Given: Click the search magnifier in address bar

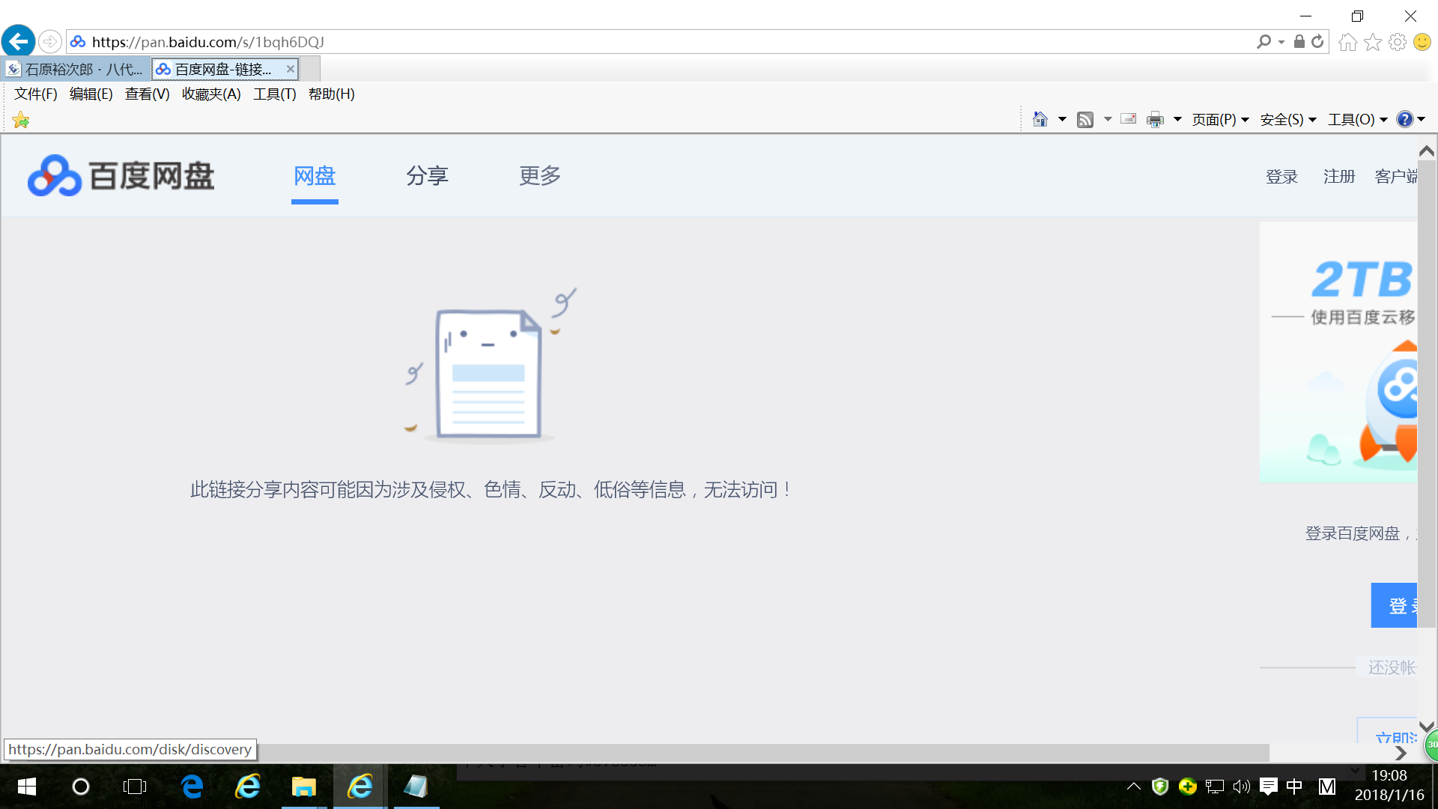Looking at the screenshot, I should point(1263,42).
